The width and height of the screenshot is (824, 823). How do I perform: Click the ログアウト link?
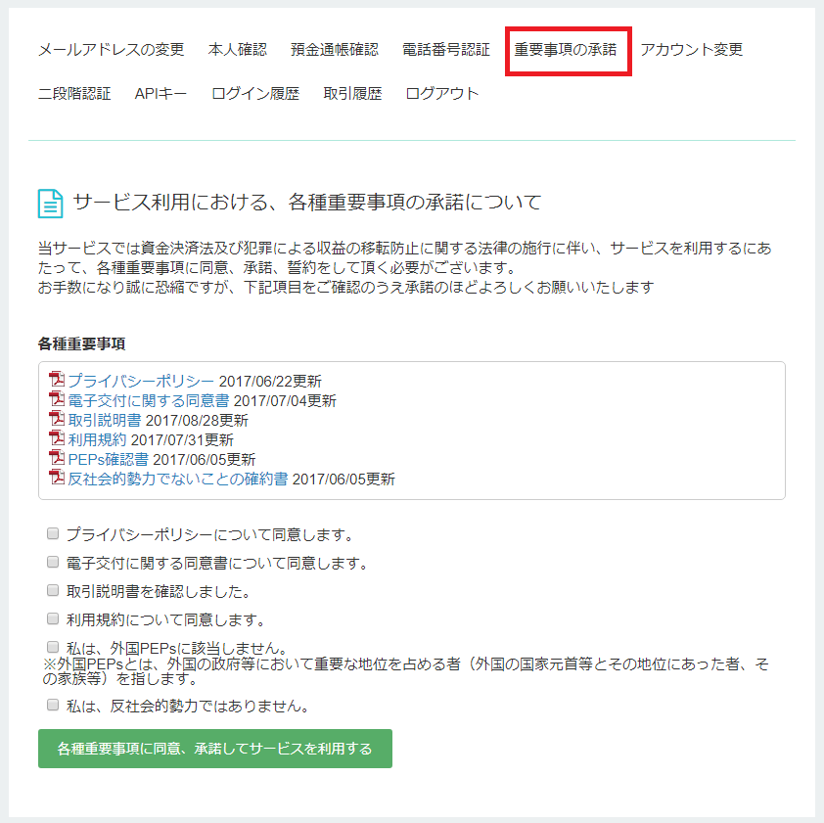[442, 94]
